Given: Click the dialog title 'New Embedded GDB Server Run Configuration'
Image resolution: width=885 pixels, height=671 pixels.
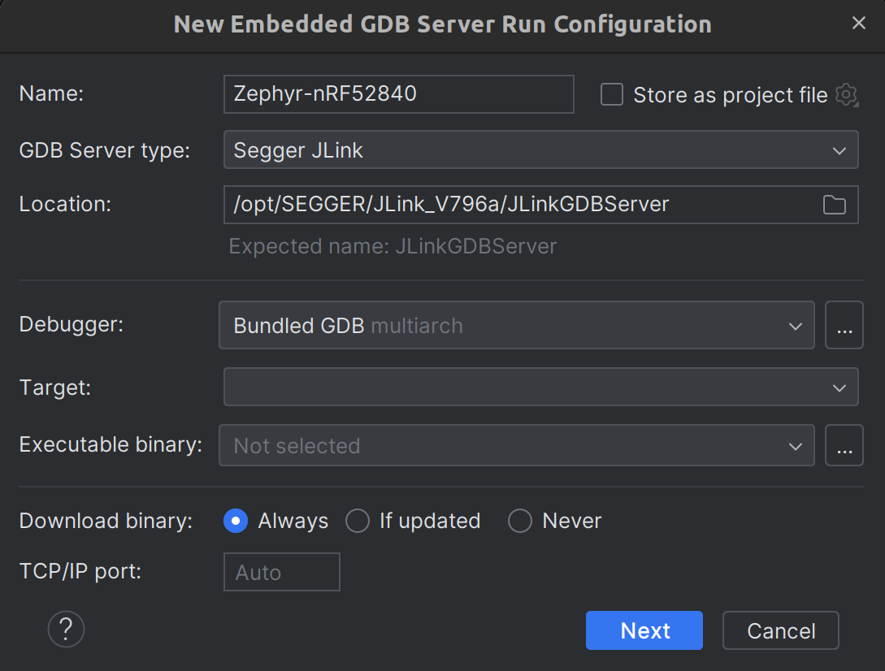Looking at the screenshot, I should pyautogui.click(x=442, y=24).
